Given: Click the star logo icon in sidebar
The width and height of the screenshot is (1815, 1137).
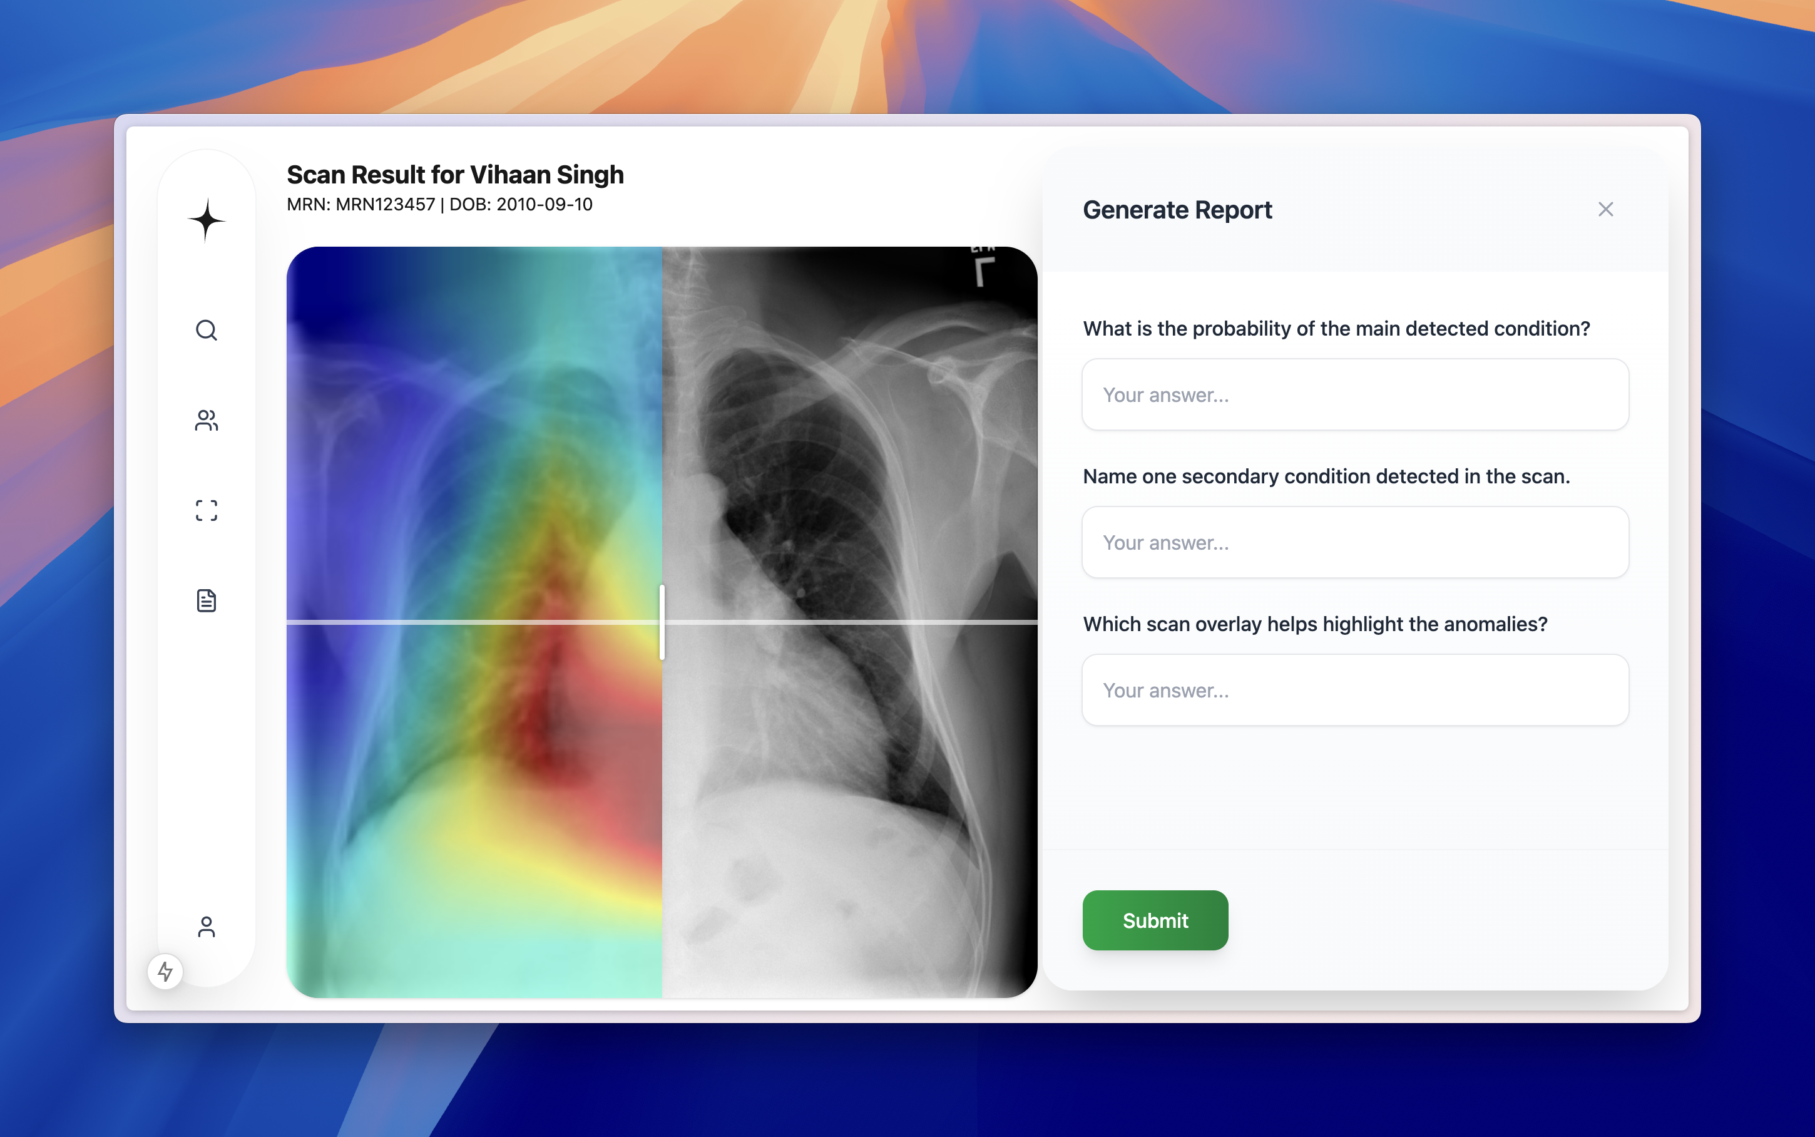Looking at the screenshot, I should [x=206, y=220].
